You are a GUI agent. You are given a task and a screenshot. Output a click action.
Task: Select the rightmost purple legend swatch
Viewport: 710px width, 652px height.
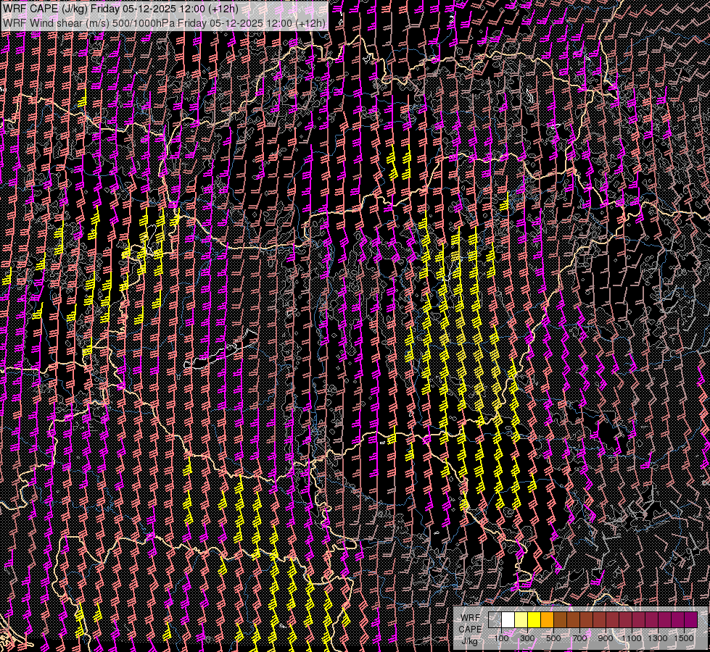tap(690, 620)
